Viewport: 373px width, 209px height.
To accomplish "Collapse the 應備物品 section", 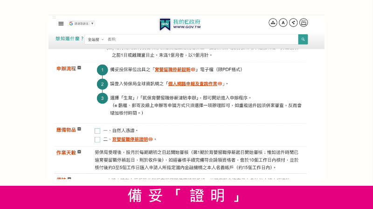I will click(79, 129).
